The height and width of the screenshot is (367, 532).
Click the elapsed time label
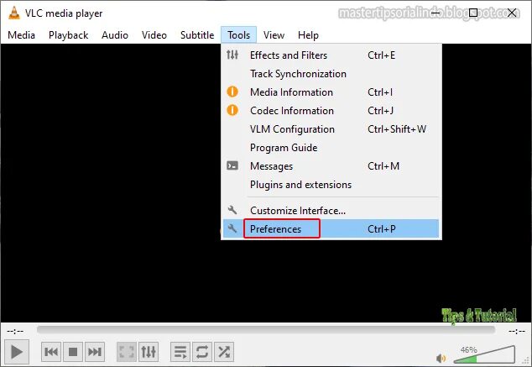[x=15, y=331]
